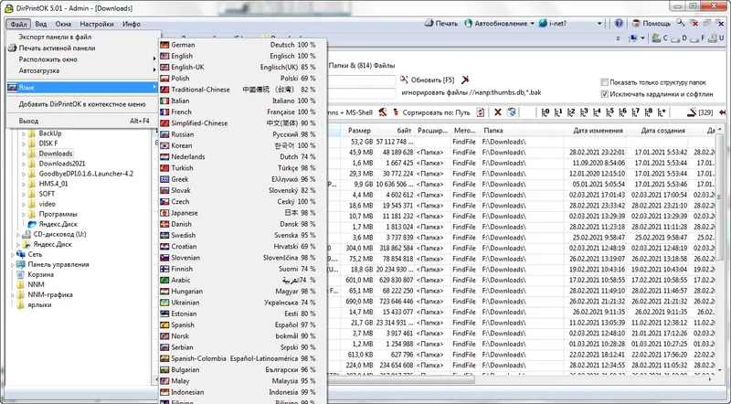
Task: Click the printer icon for Печать активной панели
Action: [x=12, y=48]
